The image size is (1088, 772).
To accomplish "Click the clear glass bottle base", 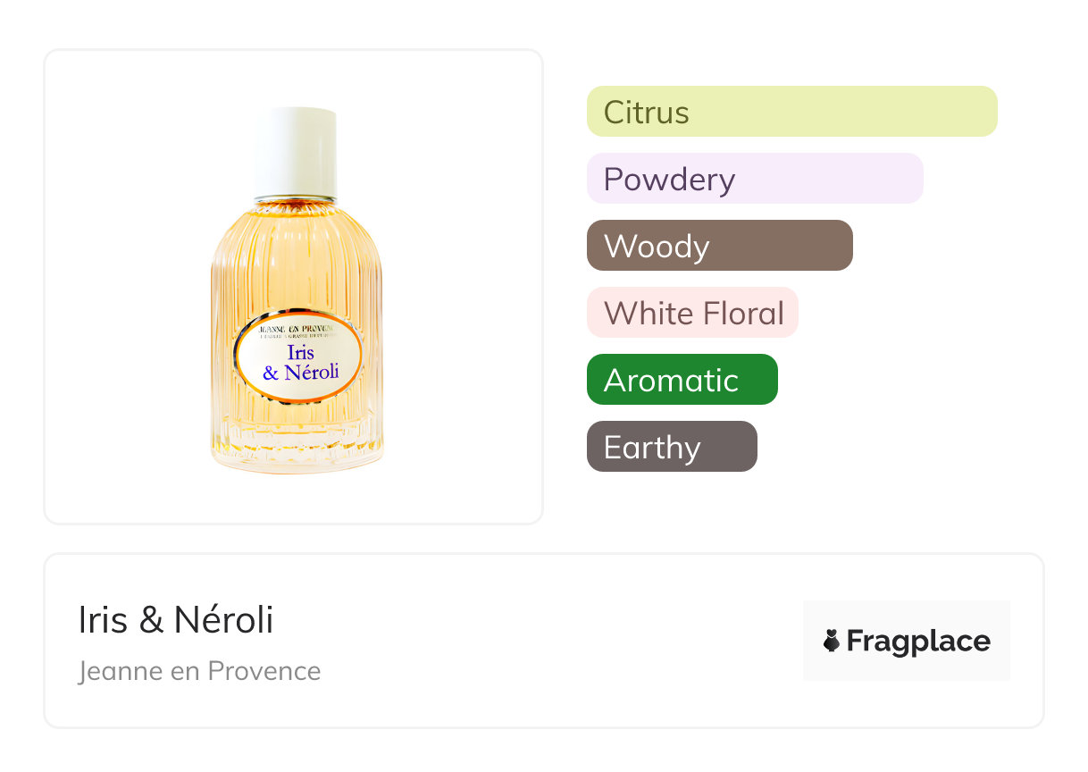I will [297, 453].
